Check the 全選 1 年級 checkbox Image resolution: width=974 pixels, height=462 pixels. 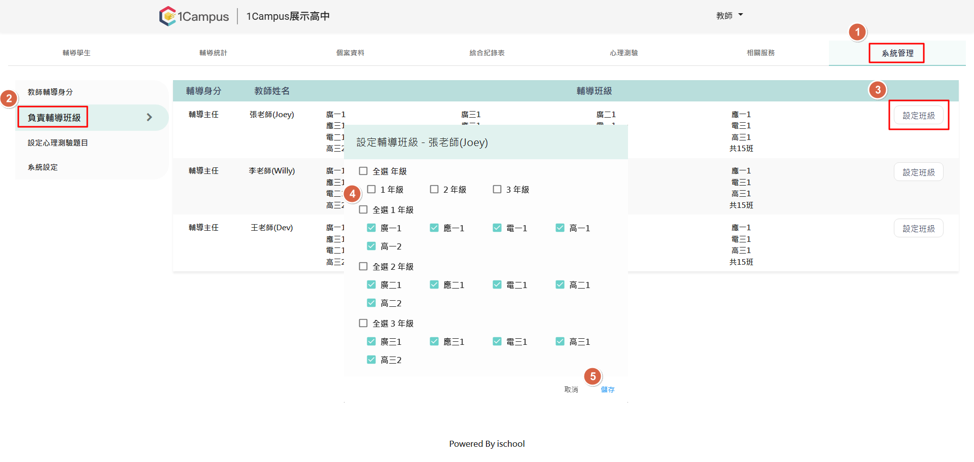click(363, 210)
